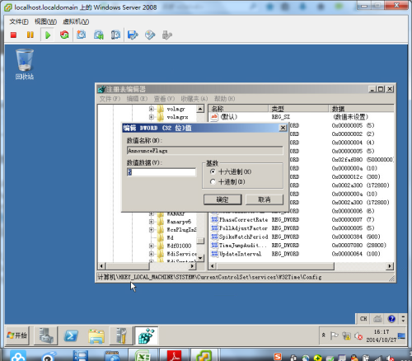
Task: Open the guest Start button 开始
Action: pos(17,335)
